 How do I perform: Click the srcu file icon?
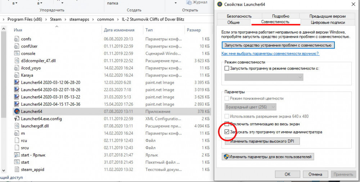click(17, 148)
